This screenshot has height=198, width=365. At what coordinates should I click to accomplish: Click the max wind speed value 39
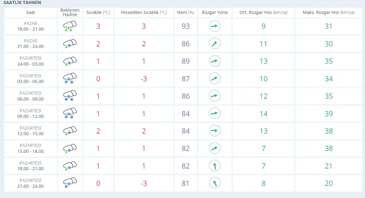coord(329,114)
